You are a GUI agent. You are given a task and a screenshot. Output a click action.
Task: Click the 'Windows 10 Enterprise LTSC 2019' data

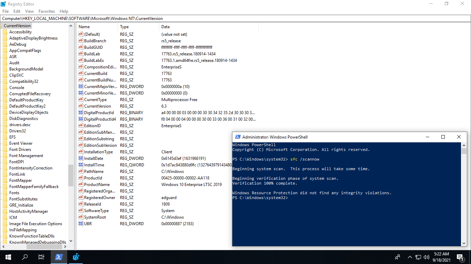pyautogui.click(x=192, y=185)
